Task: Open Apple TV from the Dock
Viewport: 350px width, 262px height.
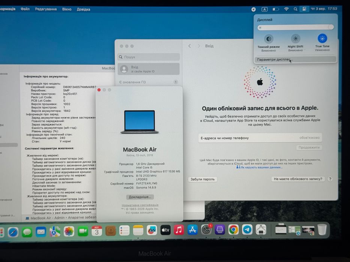Action: [165, 230]
